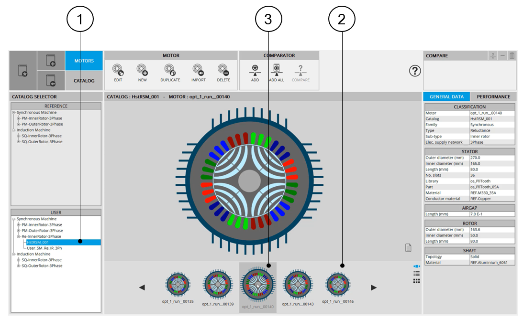Open the help question mark icon
Viewport: 523px width, 319px height.
coord(414,71)
